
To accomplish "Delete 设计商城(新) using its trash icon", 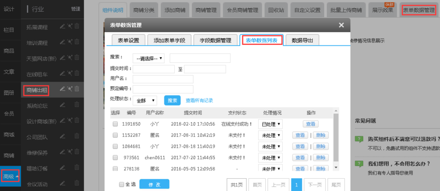I will 77,121.
